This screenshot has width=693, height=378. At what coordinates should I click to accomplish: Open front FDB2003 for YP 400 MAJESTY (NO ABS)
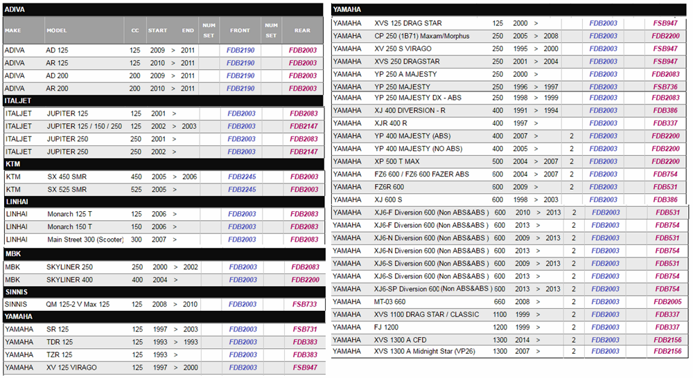(604, 149)
